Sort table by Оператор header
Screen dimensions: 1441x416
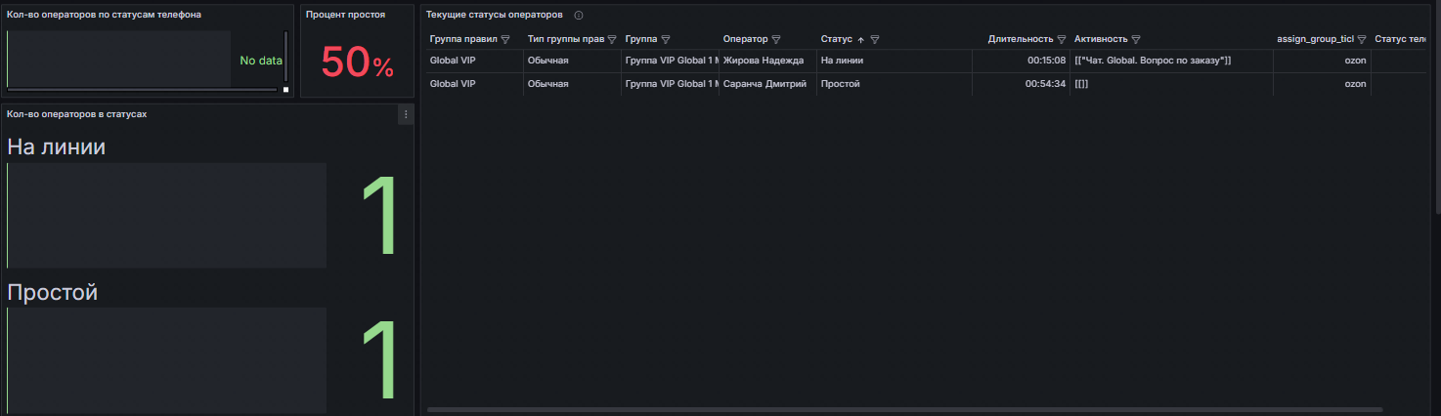pos(745,39)
